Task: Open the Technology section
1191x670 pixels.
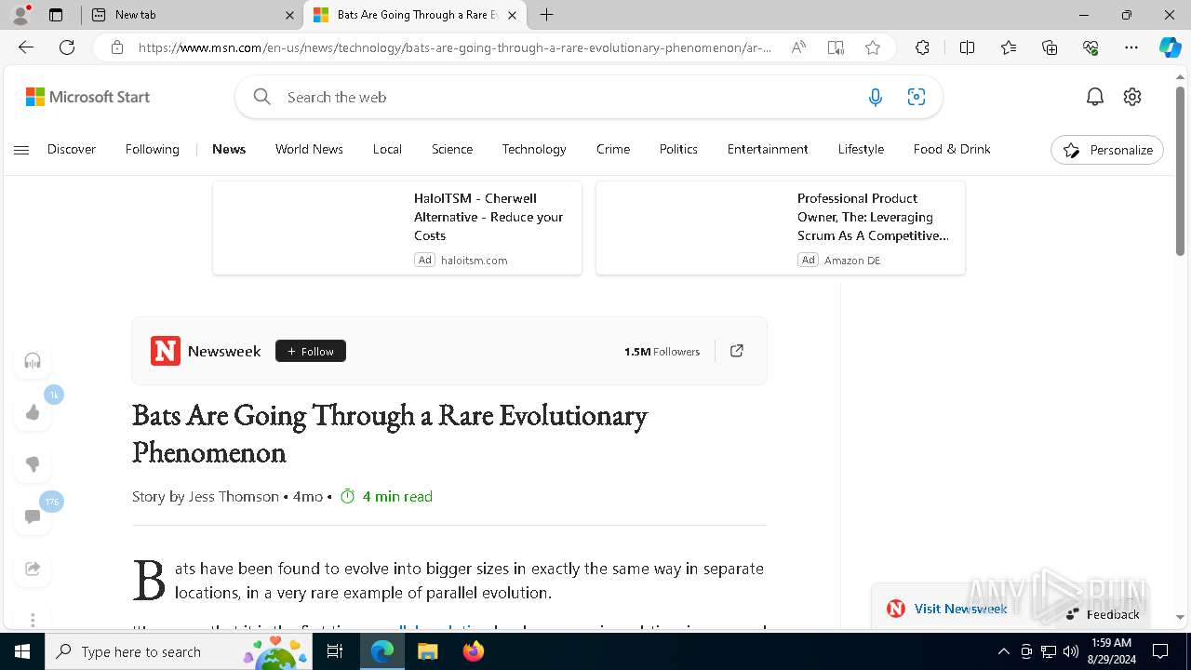Action: click(534, 149)
